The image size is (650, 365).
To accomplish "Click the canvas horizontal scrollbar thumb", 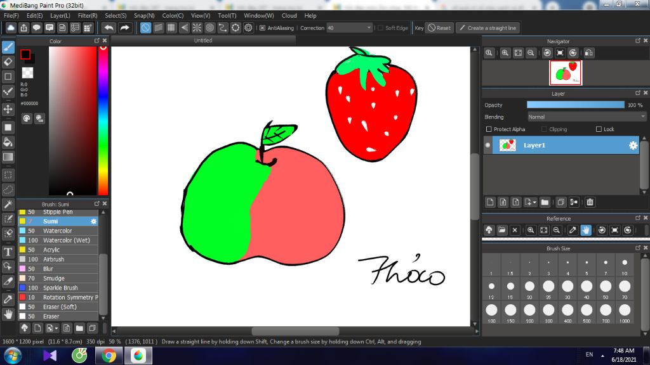I will pyautogui.click(x=295, y=331).
